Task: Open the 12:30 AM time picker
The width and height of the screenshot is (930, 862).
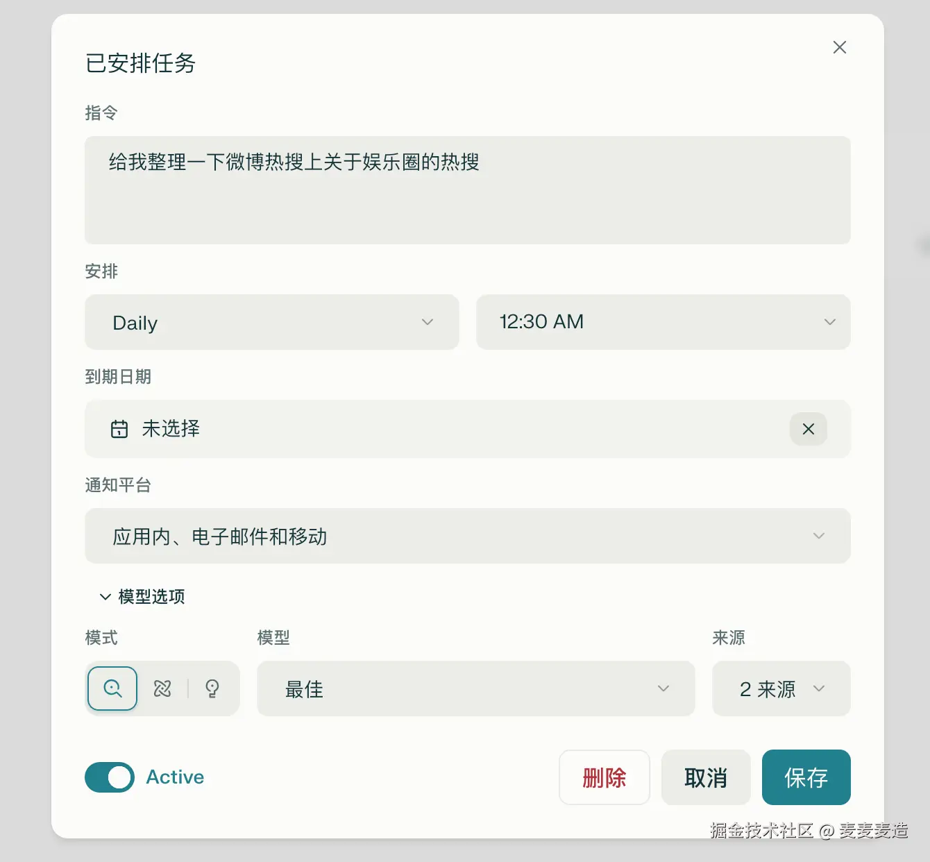Action: pos(663,322)
